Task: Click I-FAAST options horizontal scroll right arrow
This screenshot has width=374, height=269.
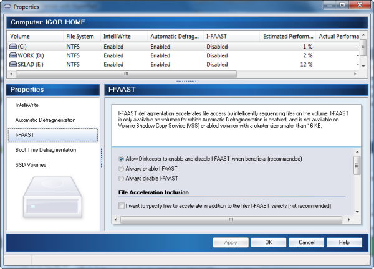Action: [x=349, y=219]
